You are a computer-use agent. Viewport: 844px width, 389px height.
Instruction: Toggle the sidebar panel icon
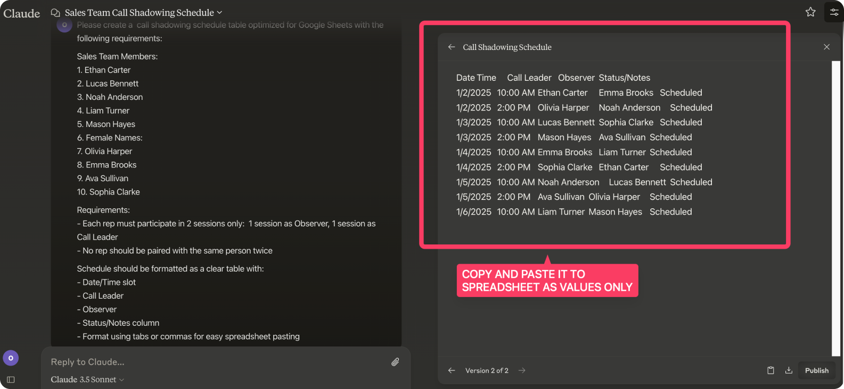click(x=11, y=379)
